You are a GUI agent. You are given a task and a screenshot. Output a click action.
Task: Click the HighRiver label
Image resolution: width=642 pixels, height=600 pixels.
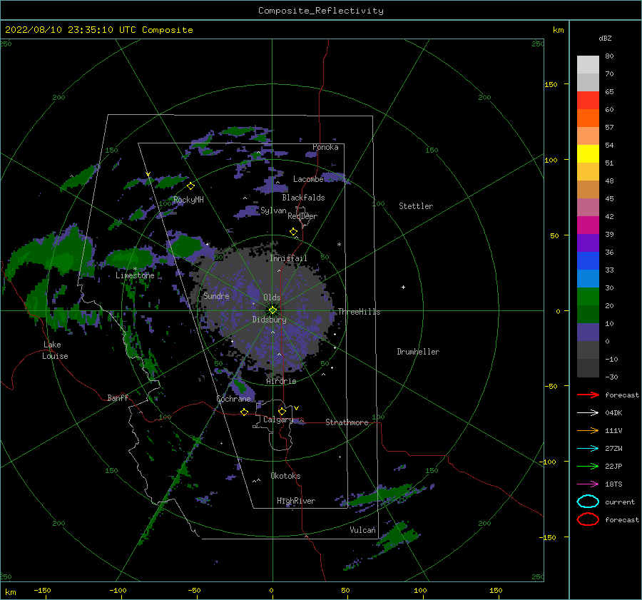pyautogui.click(x=296, y=501)
